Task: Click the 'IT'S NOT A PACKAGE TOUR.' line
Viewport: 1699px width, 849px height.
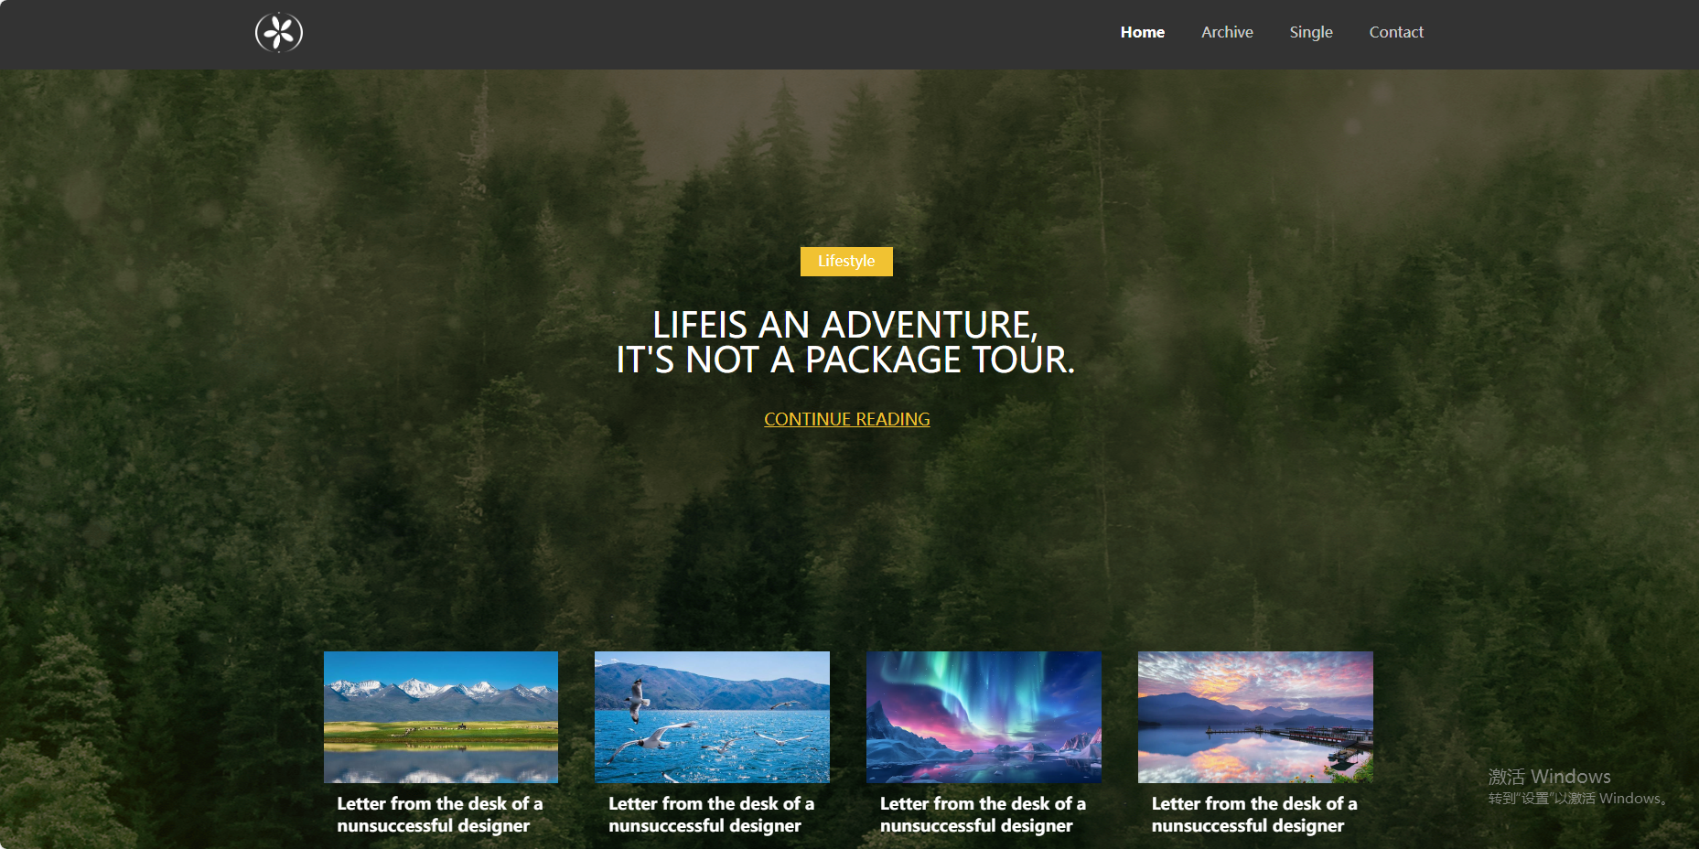Action: click(846, 360)
